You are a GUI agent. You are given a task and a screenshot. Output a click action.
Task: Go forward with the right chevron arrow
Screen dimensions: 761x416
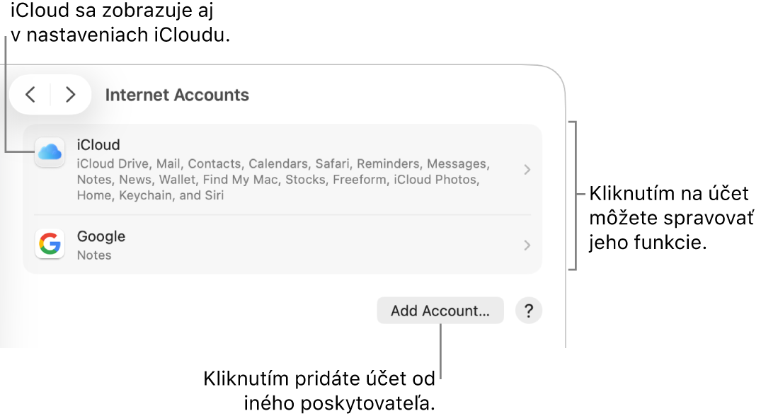70,95
